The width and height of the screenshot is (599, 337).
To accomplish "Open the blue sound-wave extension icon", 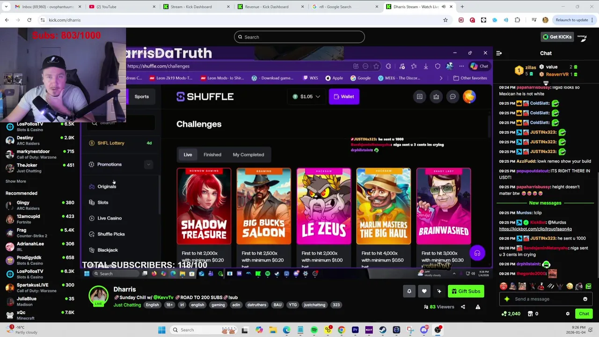I will (x=506, y=20).
